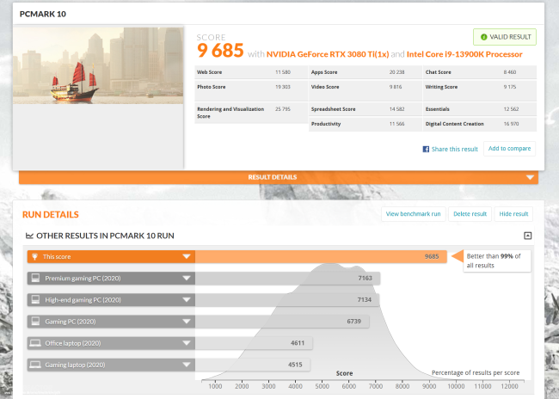The image size is (559, 399).
Task: Click the desktop icon for Gaming PC (2020)
Action: pos(35,322)
